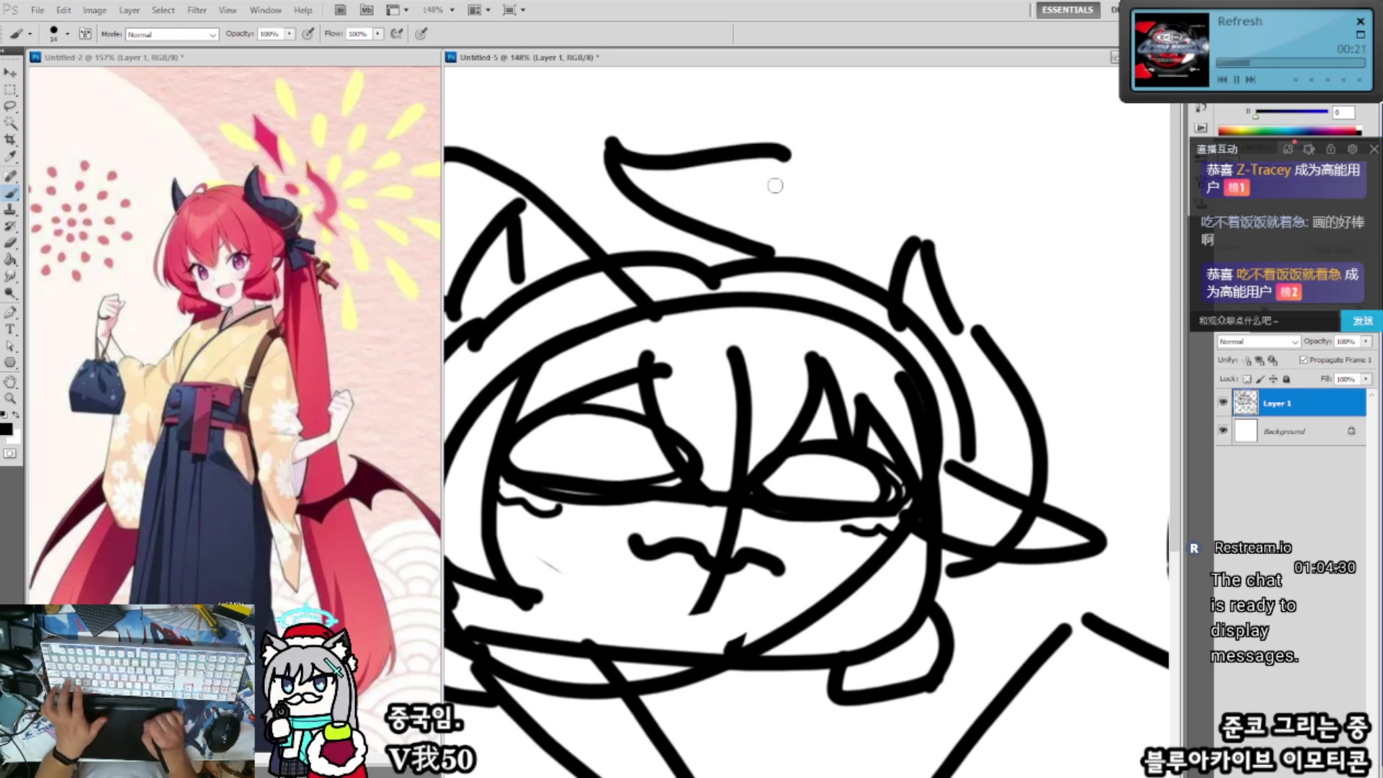
Task: Open the Window menu
Action: pyautogui.click(x=265, y=10)
